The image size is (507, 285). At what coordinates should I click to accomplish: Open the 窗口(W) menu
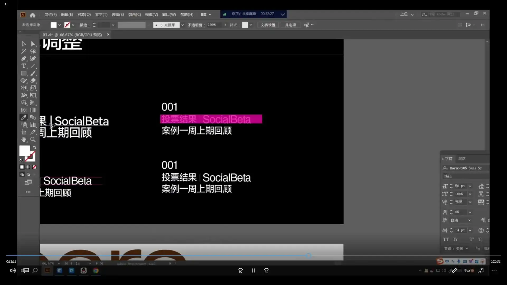click(169, 15)
